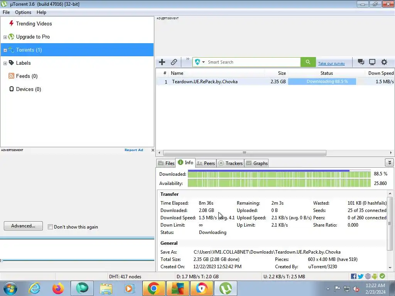Open Google Chrome from the taskbar
The image size is (395, 296).
pos(154,288)
